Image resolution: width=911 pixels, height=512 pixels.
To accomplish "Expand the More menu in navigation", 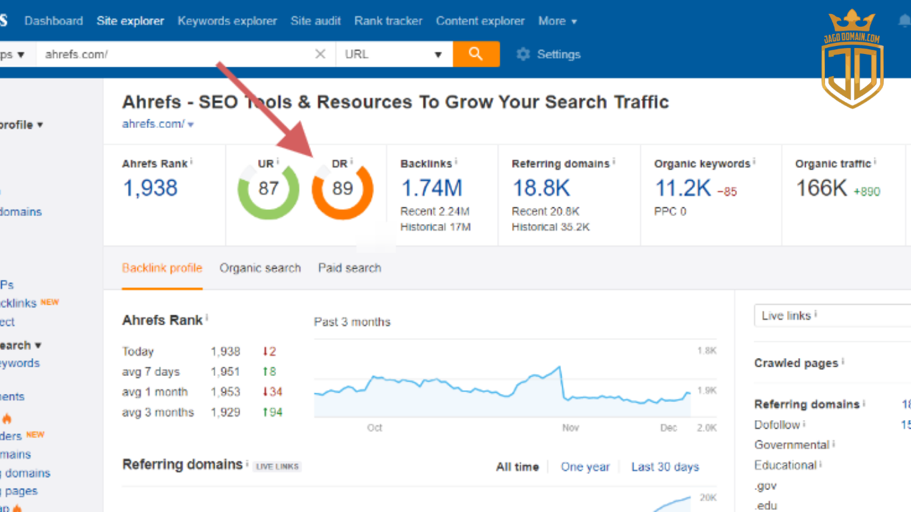I will [558, 21].
